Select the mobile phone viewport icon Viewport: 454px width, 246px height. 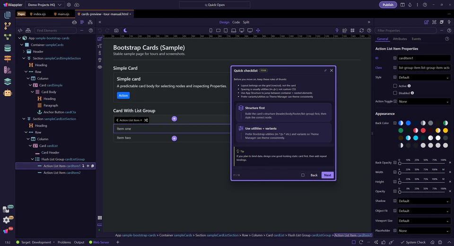(211, 30)
